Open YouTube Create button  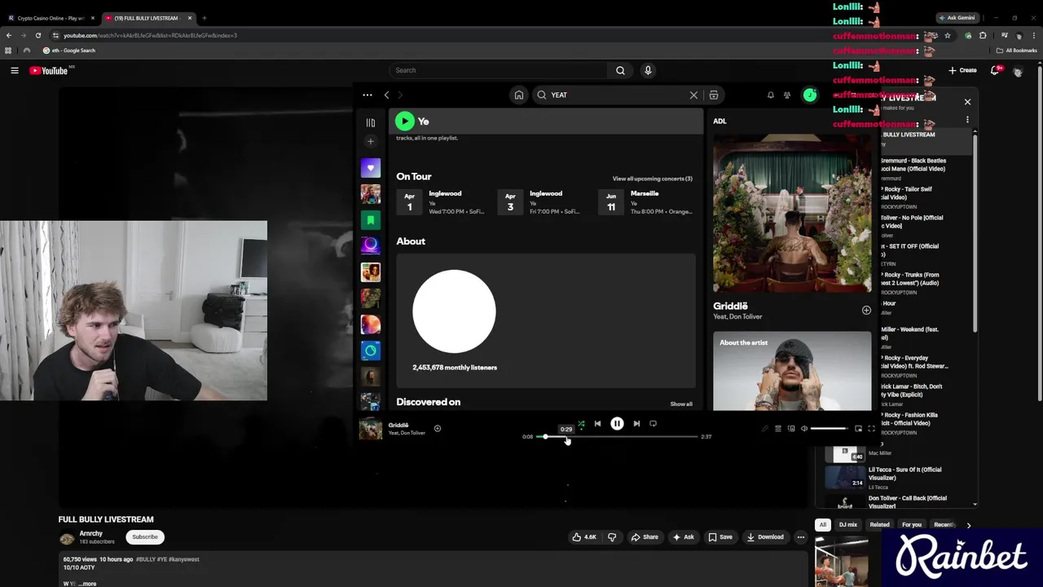[962, 70]
